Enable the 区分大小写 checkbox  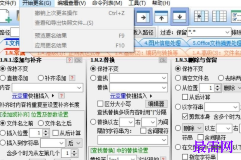(x=100, y=104)
